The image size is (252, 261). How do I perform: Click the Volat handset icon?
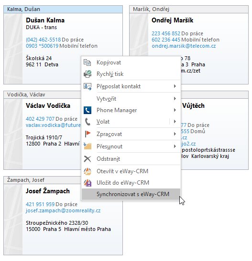tap(88, 122)
